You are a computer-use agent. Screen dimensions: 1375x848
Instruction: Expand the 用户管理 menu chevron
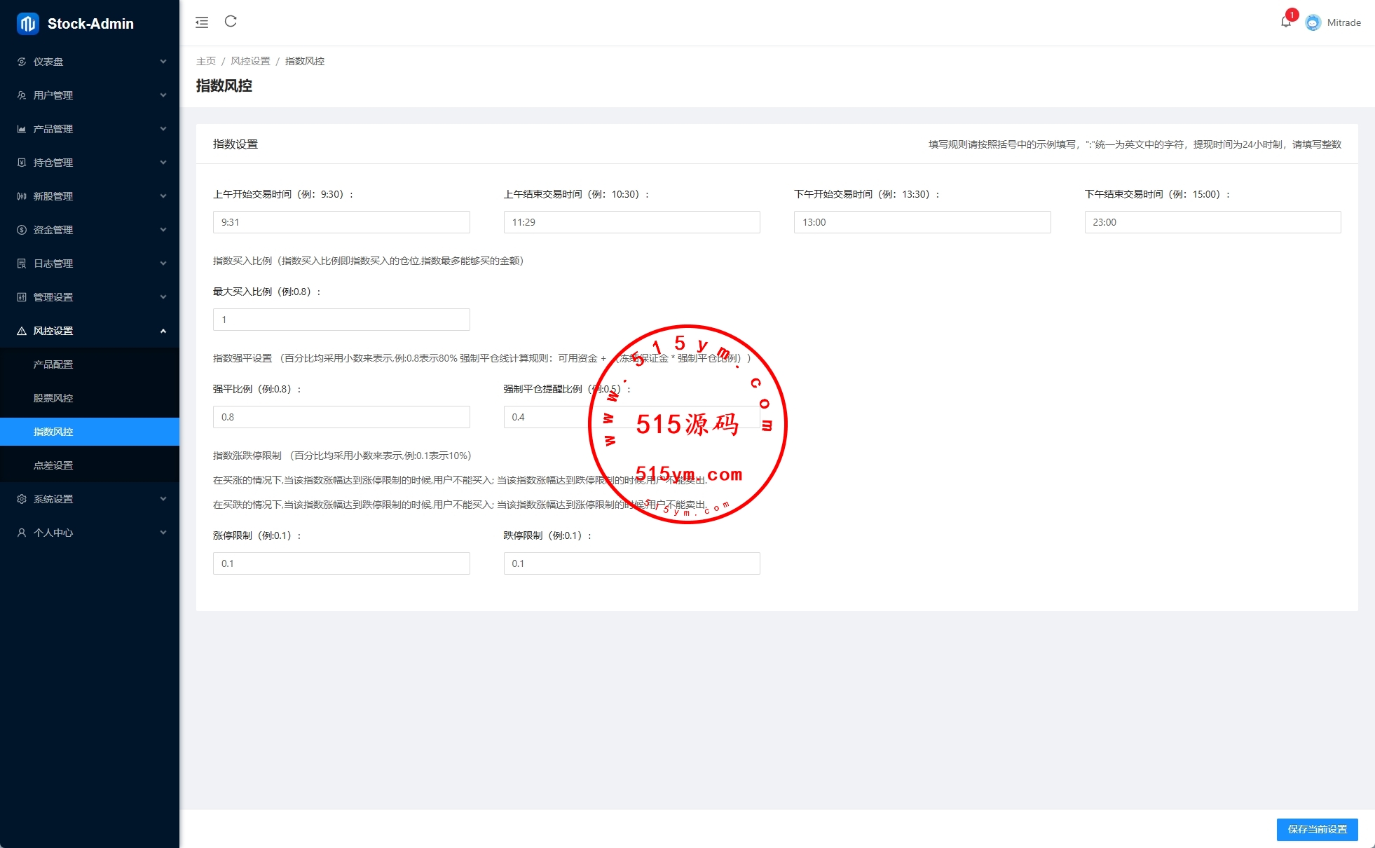(163, 95)
